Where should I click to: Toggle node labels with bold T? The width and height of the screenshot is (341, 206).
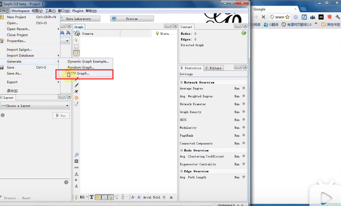(91, 197)
